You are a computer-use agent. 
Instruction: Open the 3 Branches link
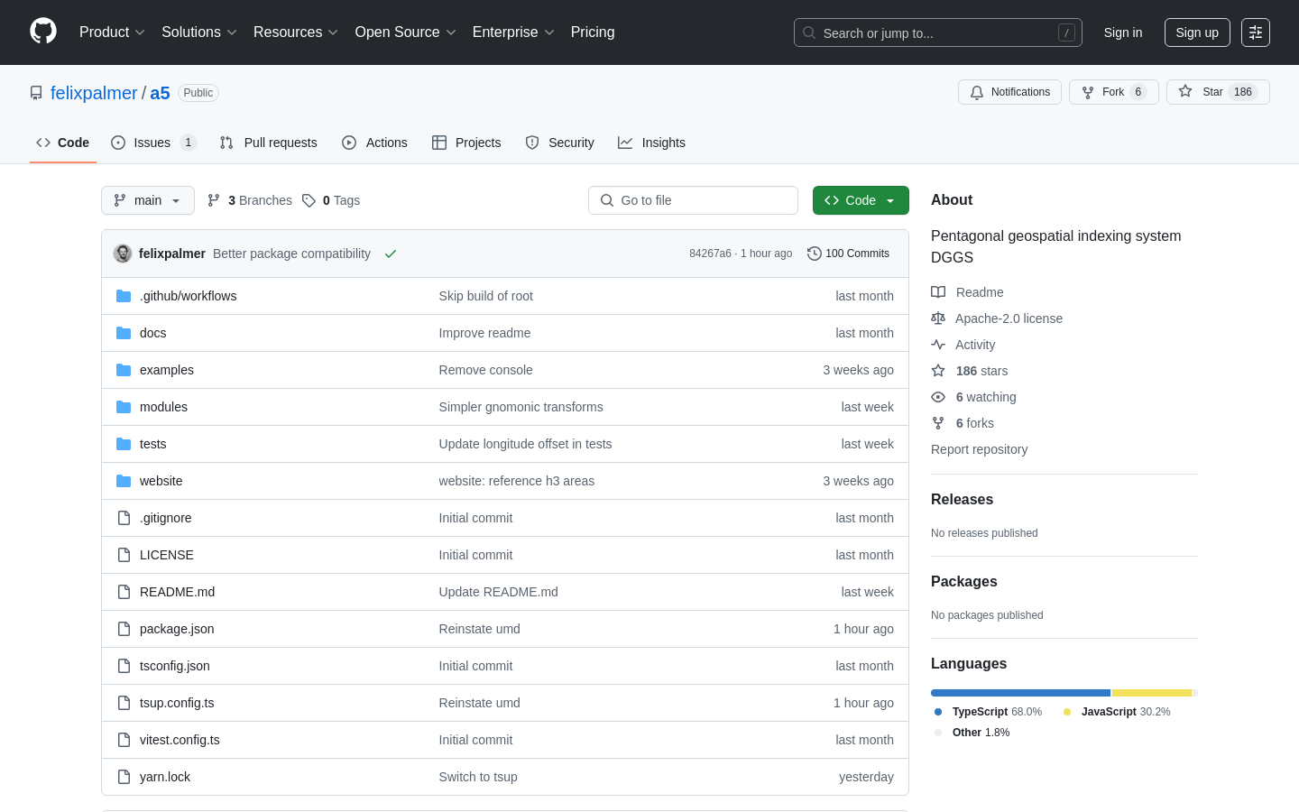[x=250, y=200]
